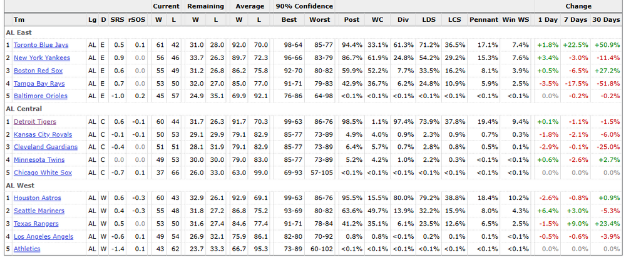Open the Cleveland Guardians link

point(46,147)
